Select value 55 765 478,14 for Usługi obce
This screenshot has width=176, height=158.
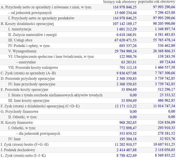164,40
